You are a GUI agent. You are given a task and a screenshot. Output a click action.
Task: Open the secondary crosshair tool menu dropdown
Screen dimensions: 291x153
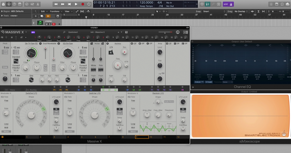165,11
